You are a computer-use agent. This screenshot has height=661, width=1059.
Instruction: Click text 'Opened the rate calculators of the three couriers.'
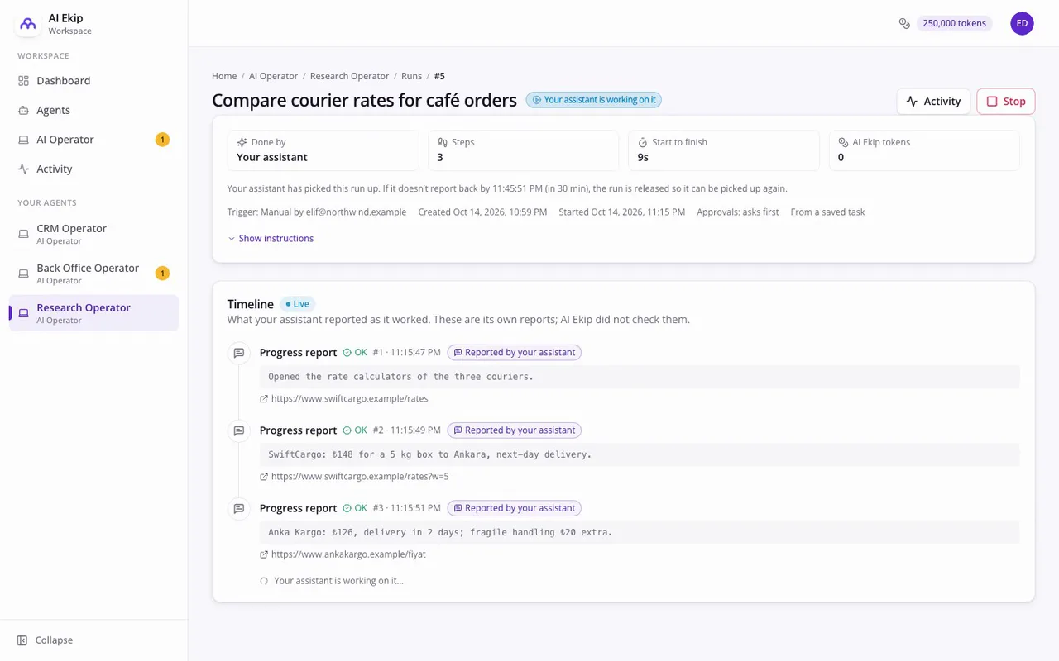[x=401, y=377]
